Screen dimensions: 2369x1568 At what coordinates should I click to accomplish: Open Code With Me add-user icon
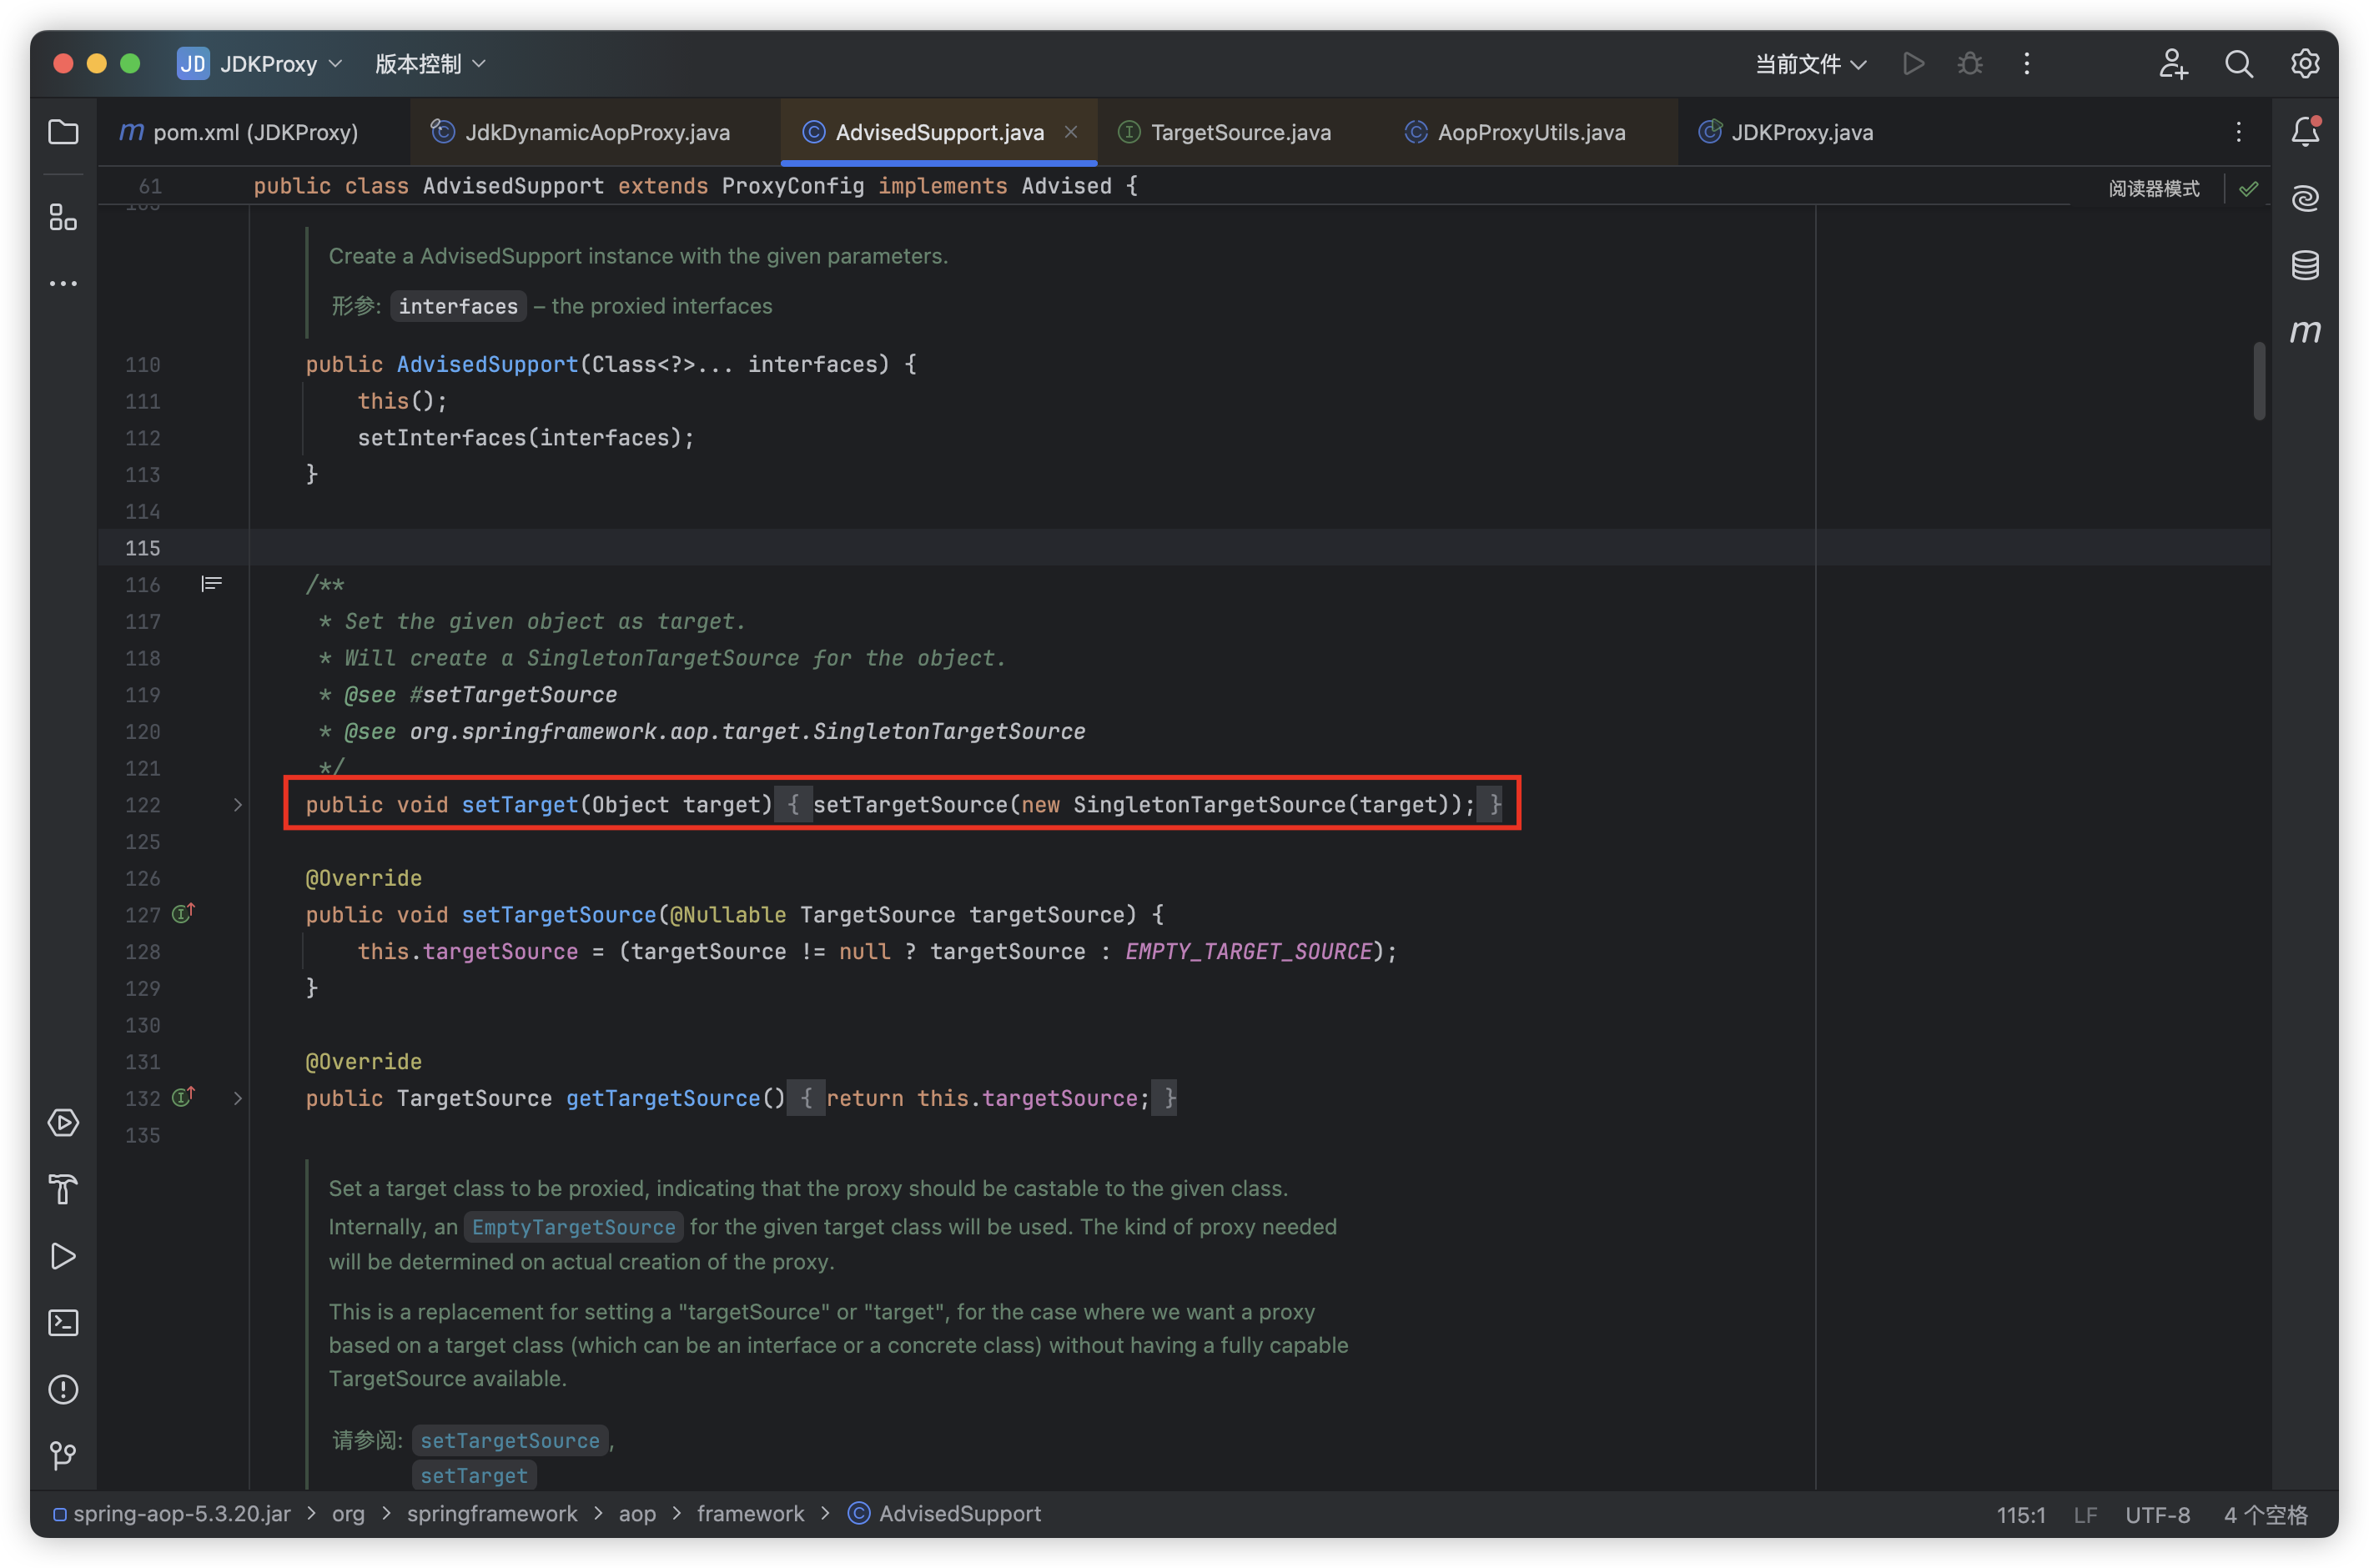coord(2172,64)
